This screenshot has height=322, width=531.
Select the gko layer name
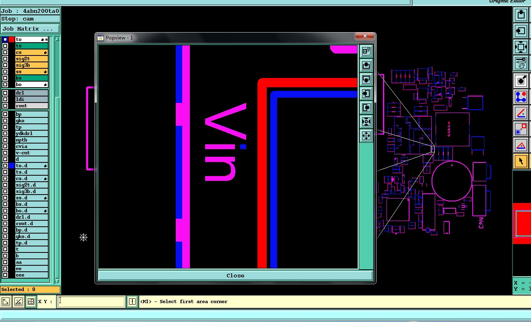coord(32,121)
